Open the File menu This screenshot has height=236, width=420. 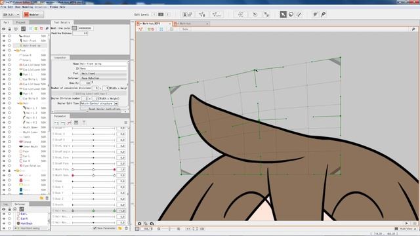3,7
